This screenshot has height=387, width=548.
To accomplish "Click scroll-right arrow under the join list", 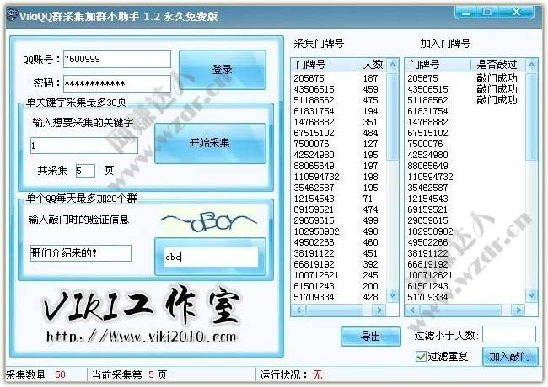I will point(518,310).
